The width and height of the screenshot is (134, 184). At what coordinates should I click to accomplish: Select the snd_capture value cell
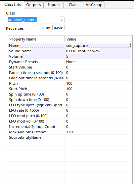pos(98,46)
